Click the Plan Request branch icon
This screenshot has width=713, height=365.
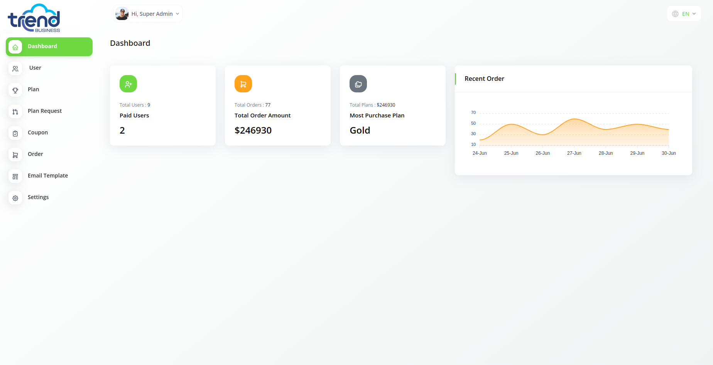click(x=15, y=112)
